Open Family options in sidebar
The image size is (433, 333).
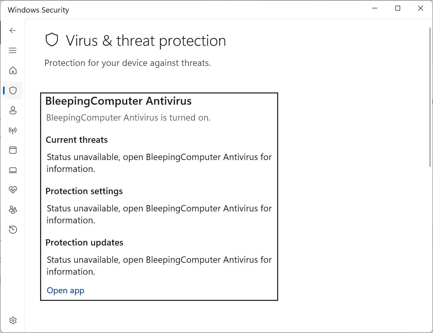(13, 210)
